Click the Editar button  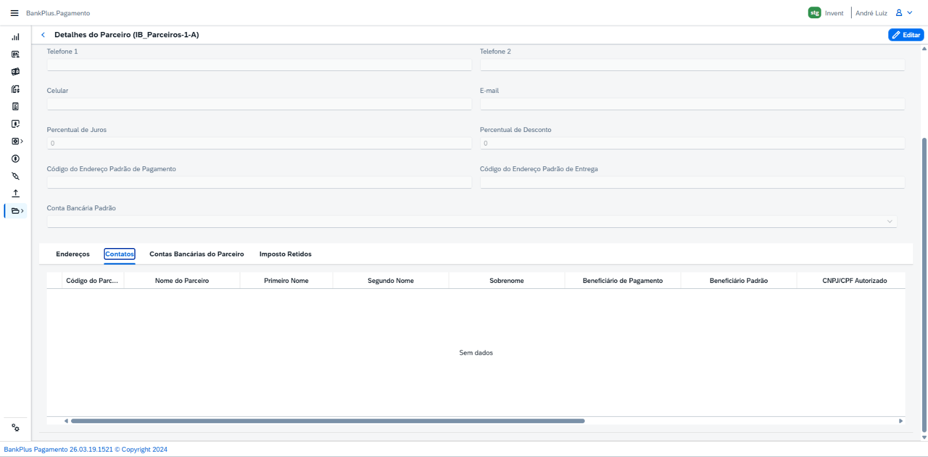point(906,35)
